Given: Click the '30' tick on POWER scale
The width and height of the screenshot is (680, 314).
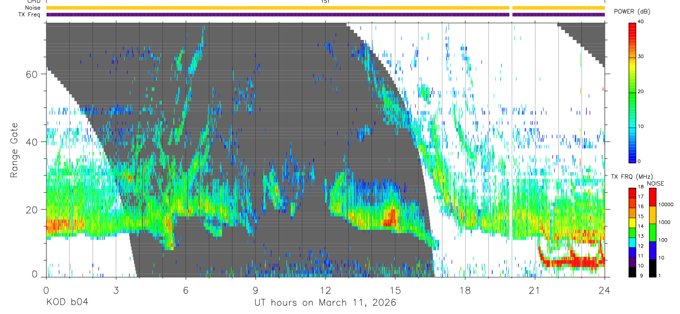Looking at the screenshot, I should (642, 56).
